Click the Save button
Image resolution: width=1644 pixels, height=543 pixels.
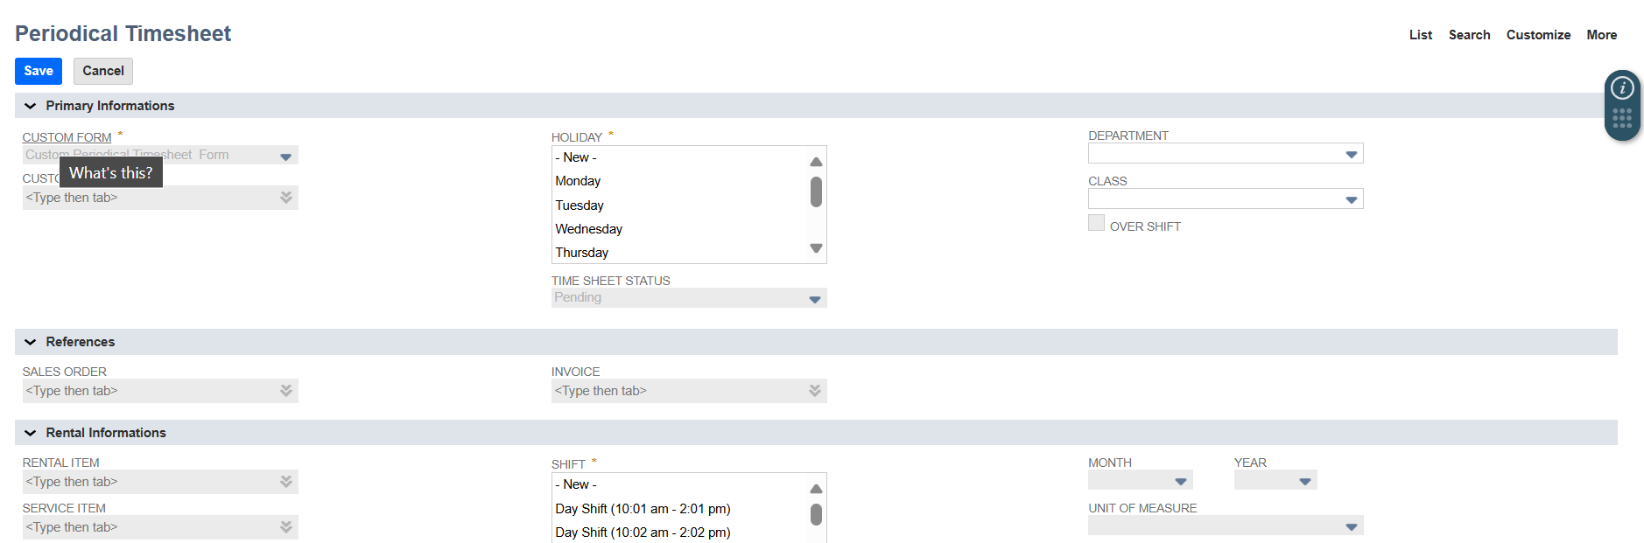click(x=38, y=71)
